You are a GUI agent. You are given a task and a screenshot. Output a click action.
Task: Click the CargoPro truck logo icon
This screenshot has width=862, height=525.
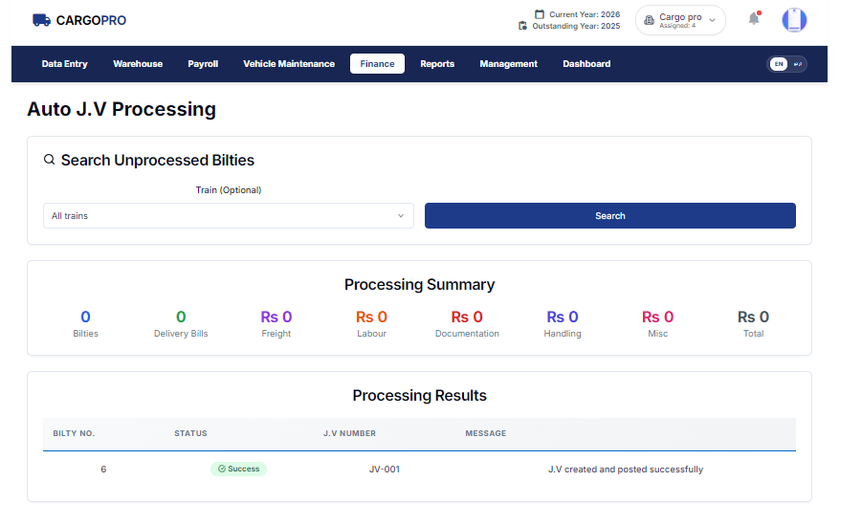click(41, 20)
